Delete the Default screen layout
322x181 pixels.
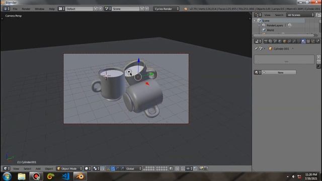pos(100,9)
